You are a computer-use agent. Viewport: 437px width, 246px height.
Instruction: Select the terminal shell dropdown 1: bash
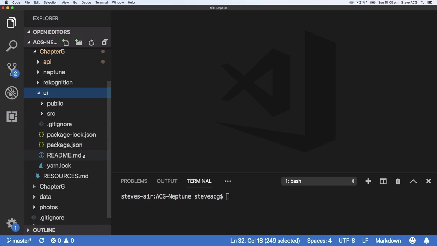pyautogui.click(x=320, y=181)
